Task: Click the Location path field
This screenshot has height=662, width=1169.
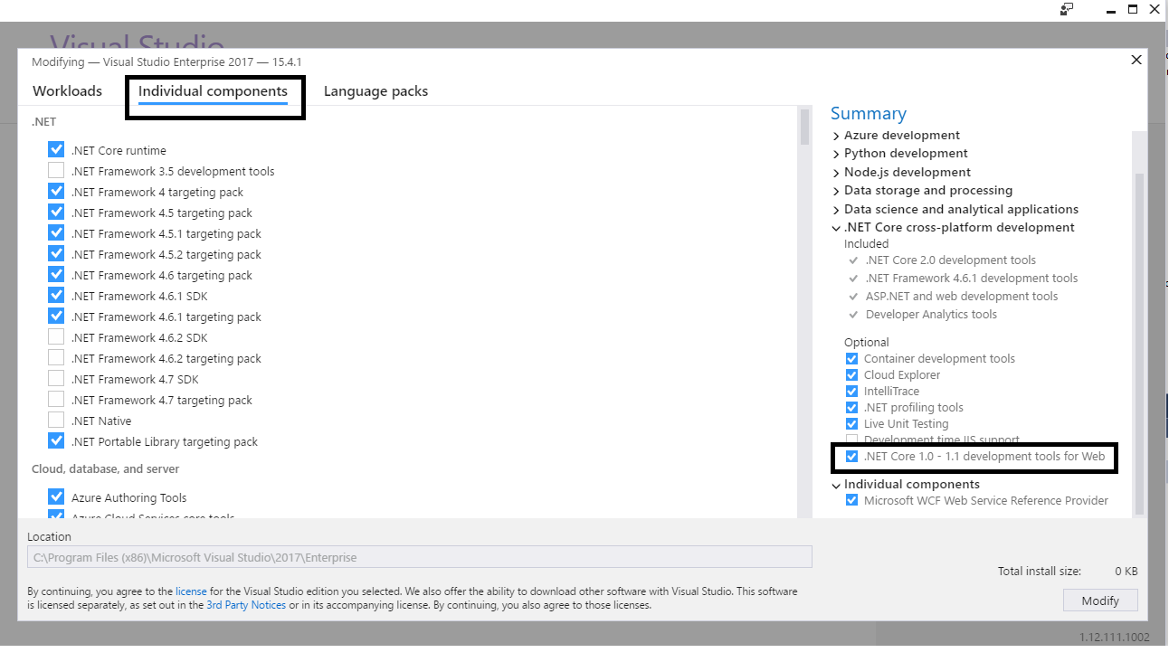Action: [x=420, y=557]
